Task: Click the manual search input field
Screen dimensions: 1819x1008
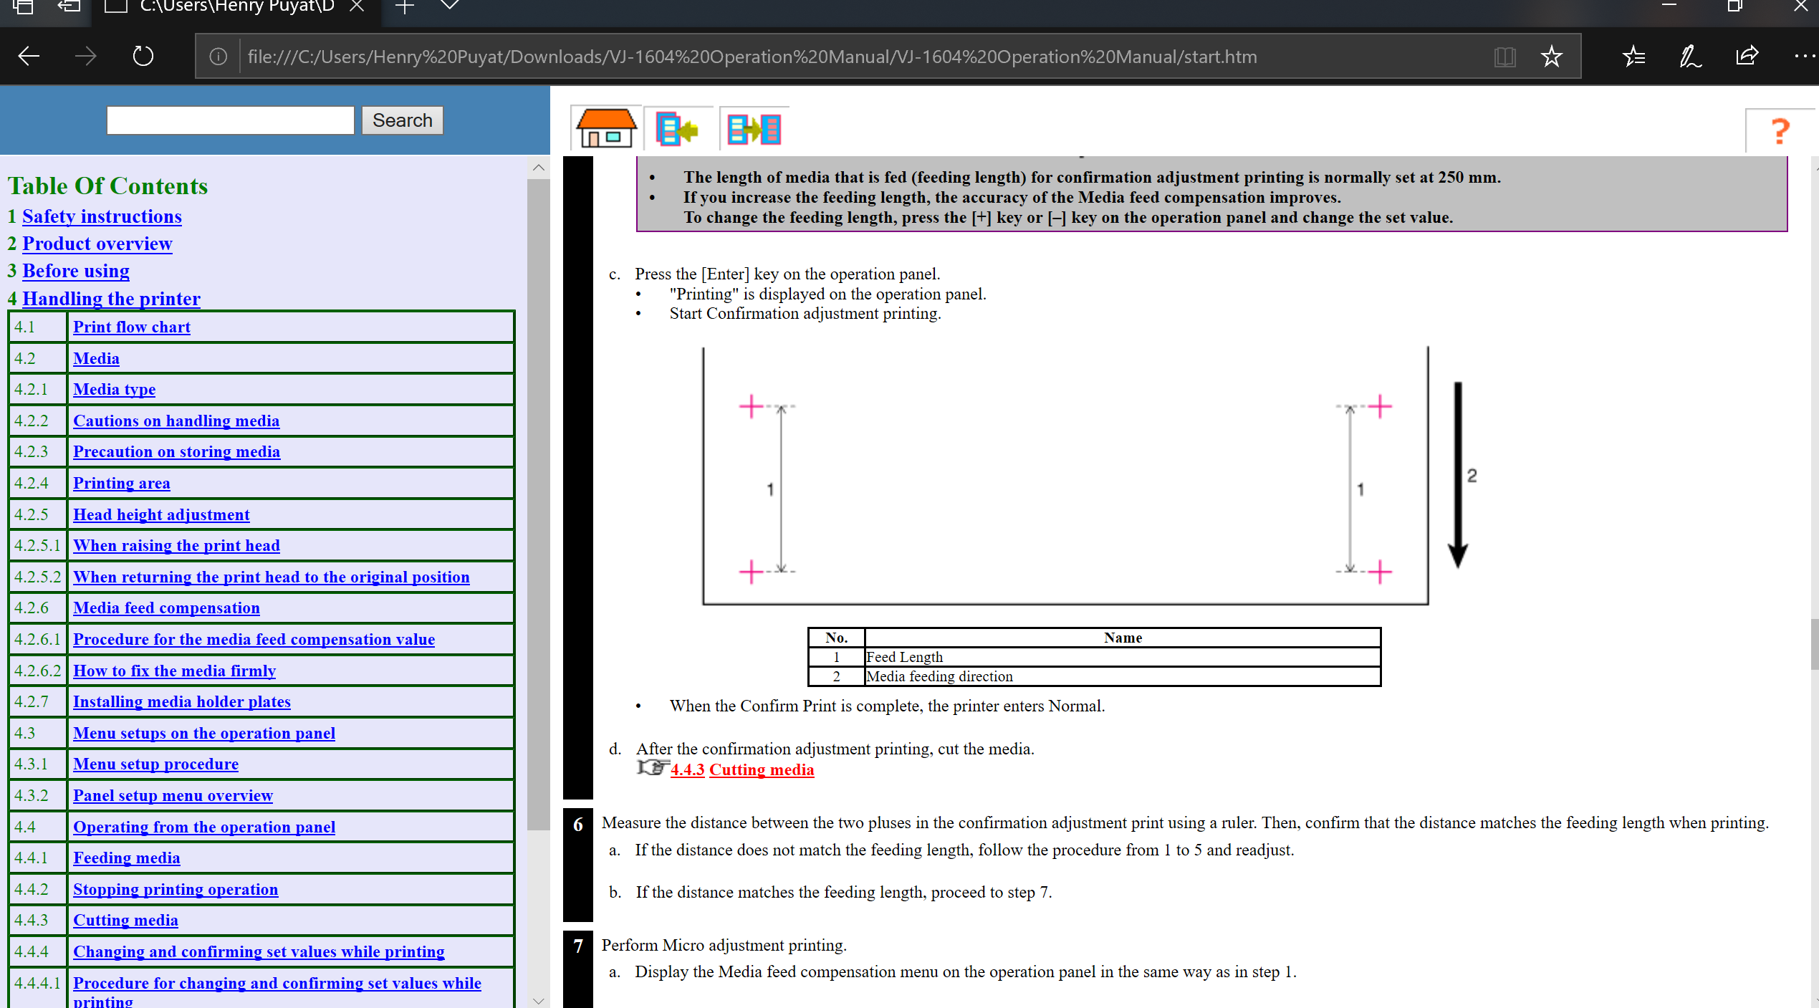Action: tap(231, 120)
